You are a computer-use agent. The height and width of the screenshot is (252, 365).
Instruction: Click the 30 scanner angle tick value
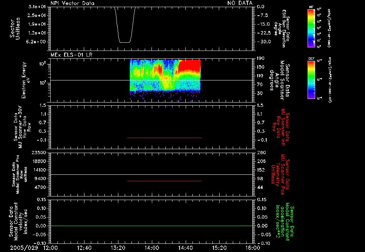260,93
